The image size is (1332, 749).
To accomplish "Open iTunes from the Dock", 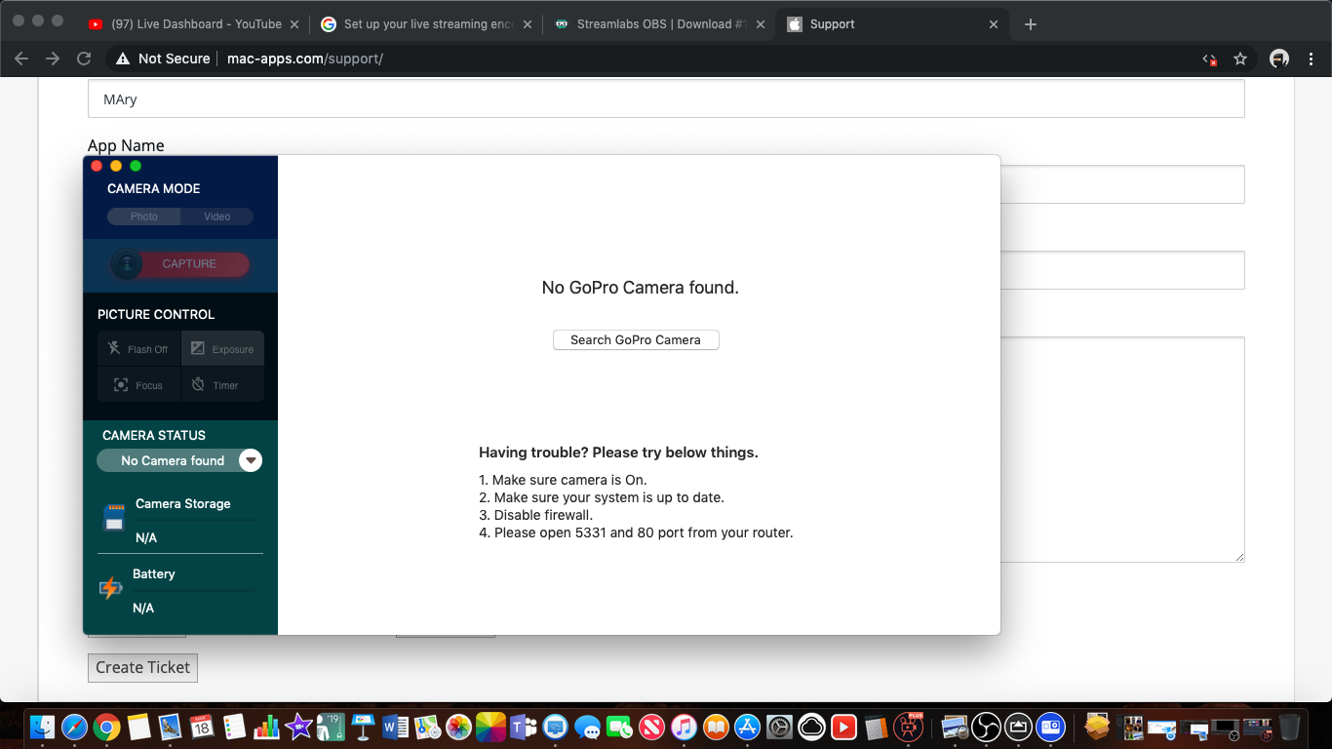I will point(684,726).
